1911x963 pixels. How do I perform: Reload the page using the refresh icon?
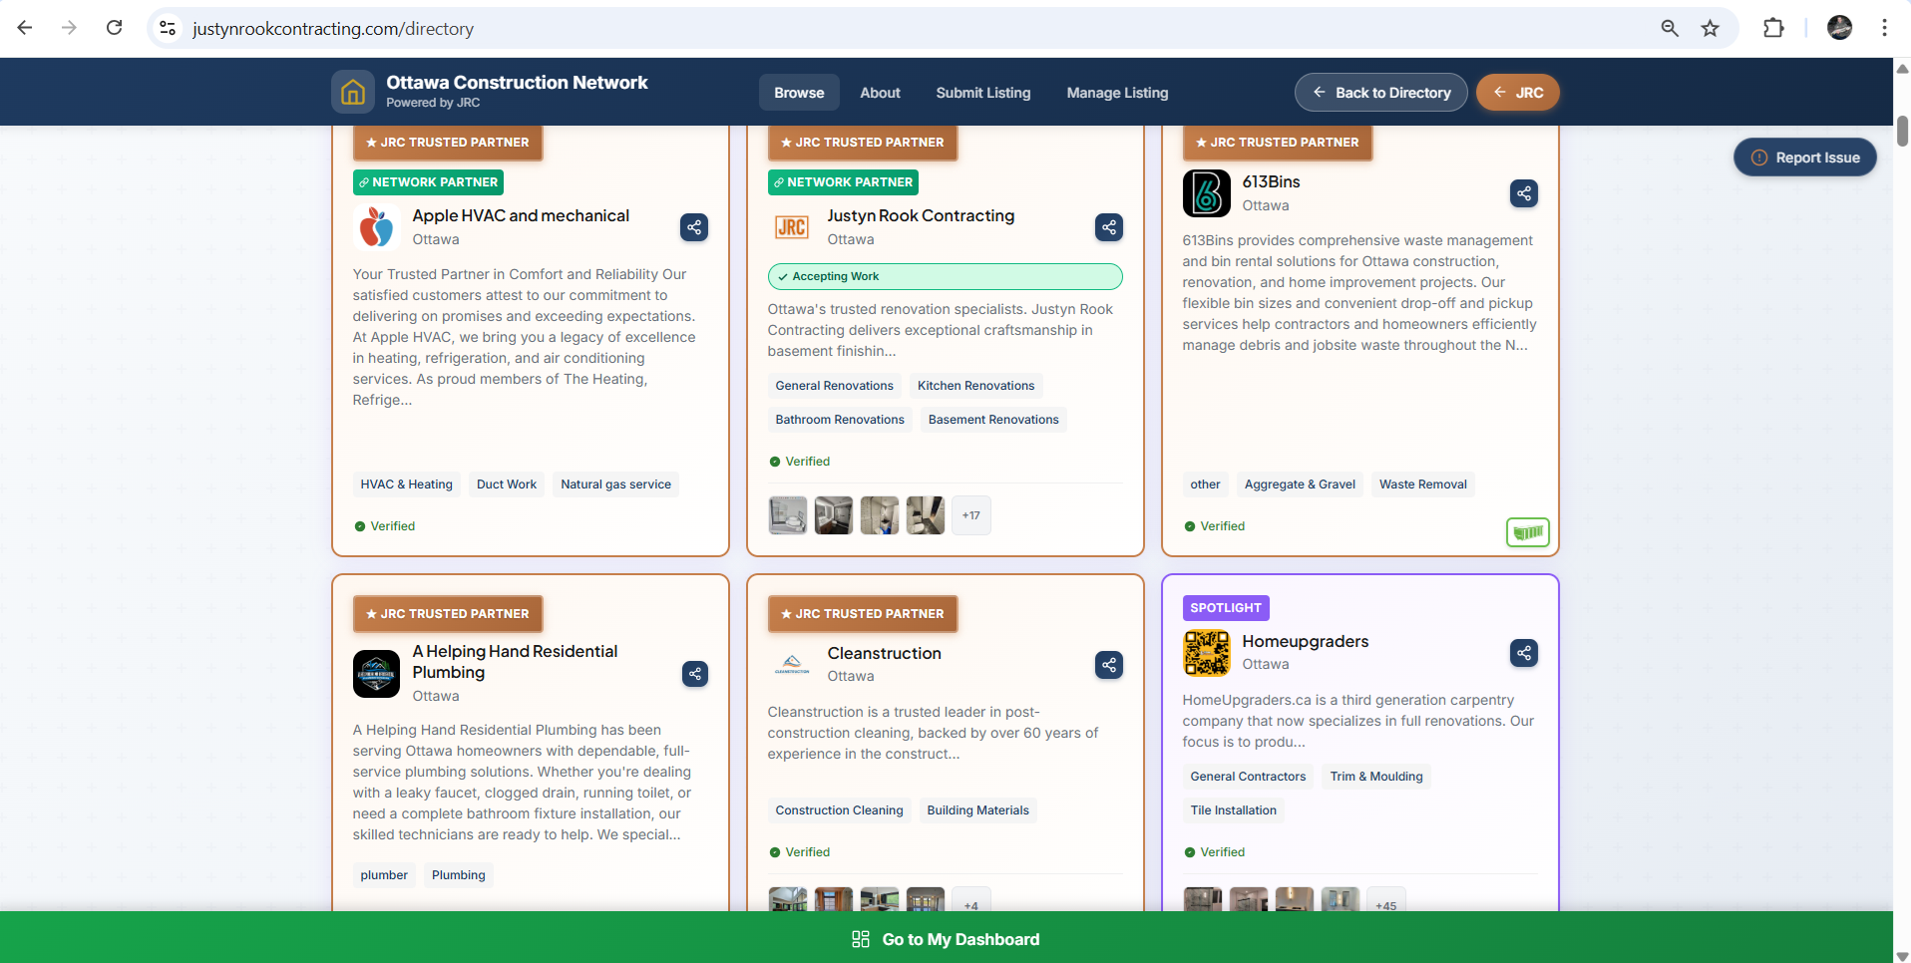[x=114, y=28]
